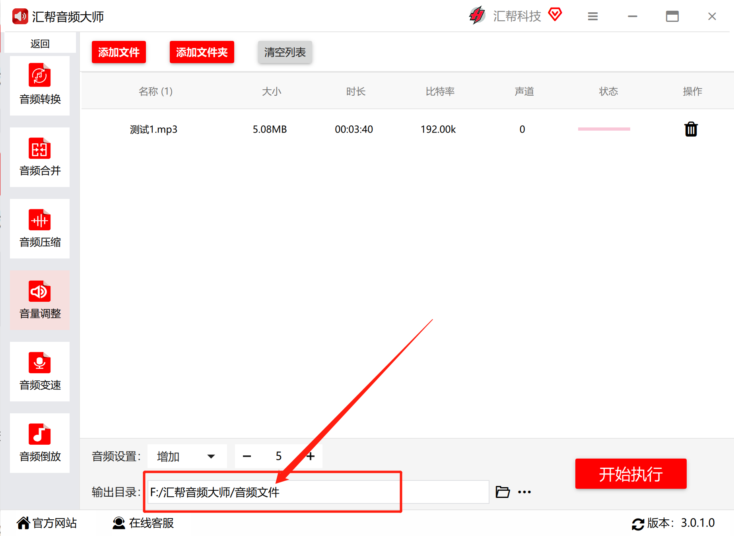This screenshot has width=734, height=536.
Task: Select the 测试1.mp3 file row
Action: point(408,129)
